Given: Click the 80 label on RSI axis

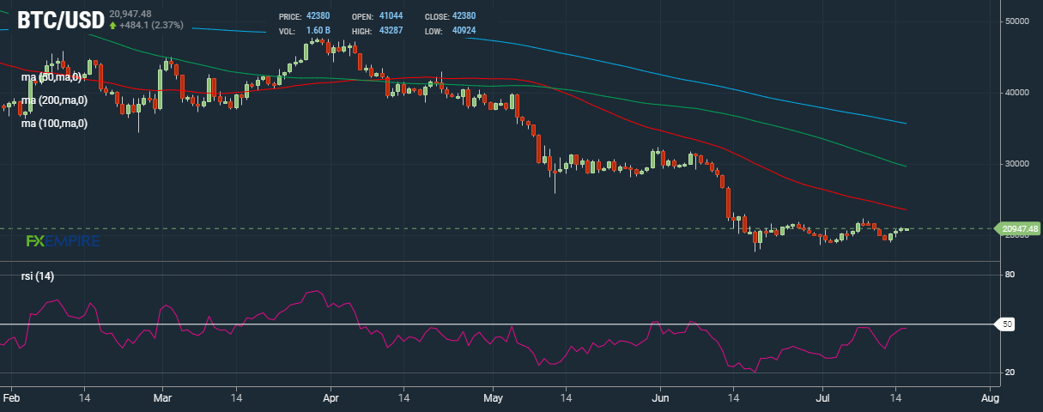Looking at the screenshot, I should click(x=1010, y=275).
